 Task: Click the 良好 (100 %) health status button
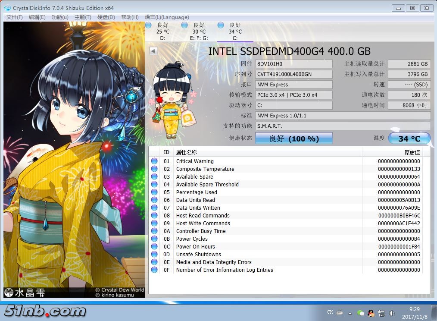click(x=294, y=138)
